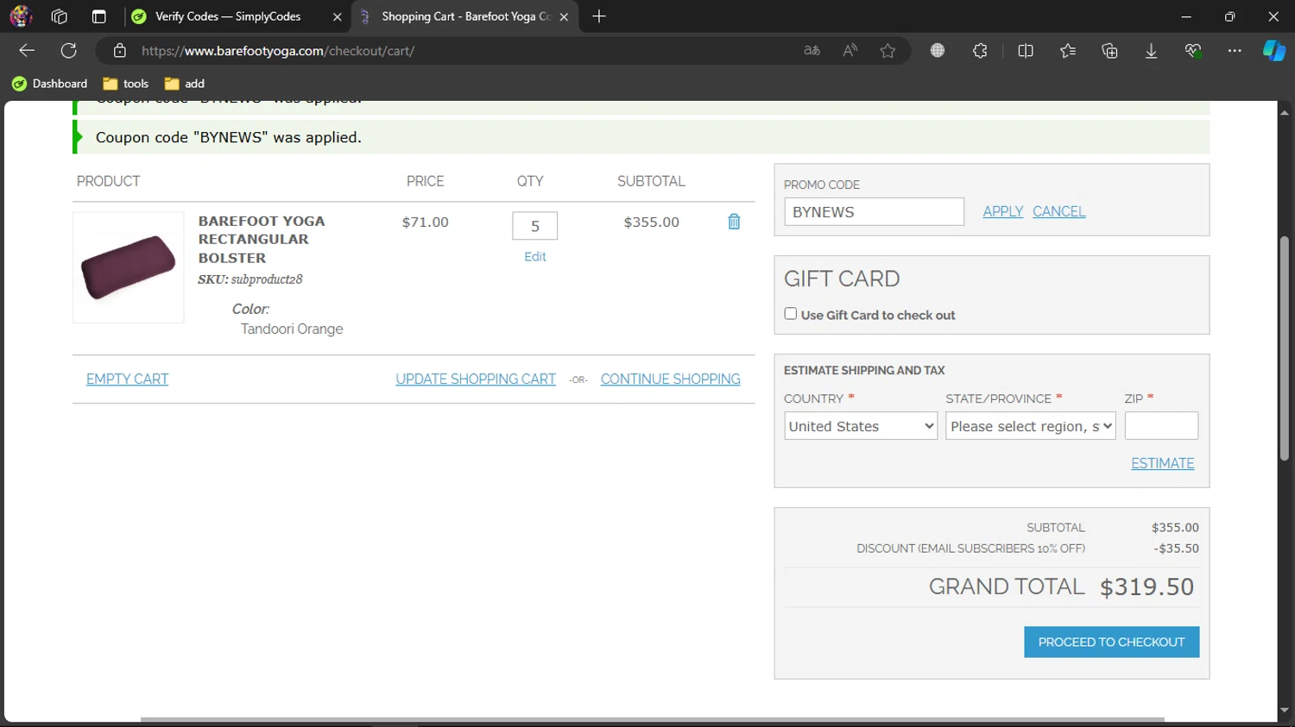Open browser essentials heart icon
Screen dimensions: 1295x727
[1193, 51]
